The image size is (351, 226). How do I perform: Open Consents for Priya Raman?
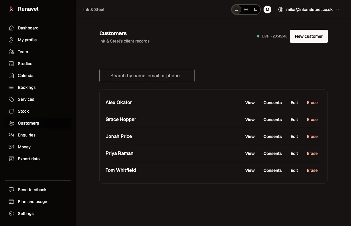coord(272,153)
